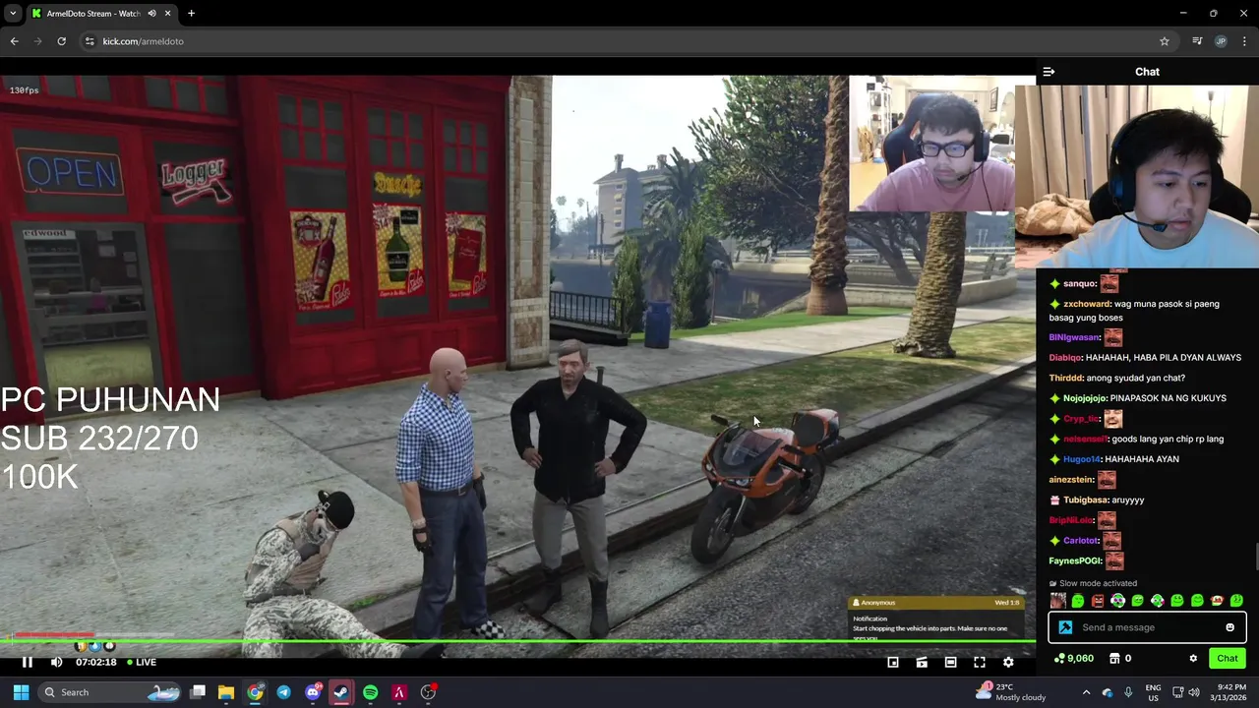1259x708 pixels.
Task: Select the last green emote in row
Action: (x=1236, y=600)
